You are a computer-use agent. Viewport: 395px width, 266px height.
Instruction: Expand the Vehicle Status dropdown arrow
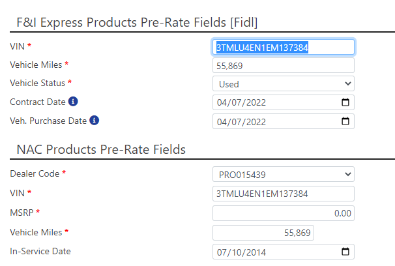point(348,83)
